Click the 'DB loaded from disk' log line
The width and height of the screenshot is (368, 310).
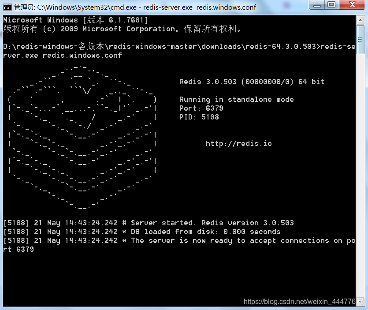click(x=142, y=232)
